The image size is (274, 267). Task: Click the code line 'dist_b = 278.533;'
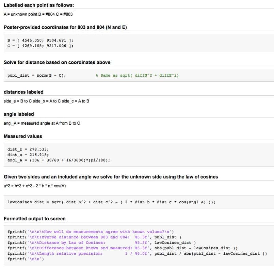[x=28, y=149]
